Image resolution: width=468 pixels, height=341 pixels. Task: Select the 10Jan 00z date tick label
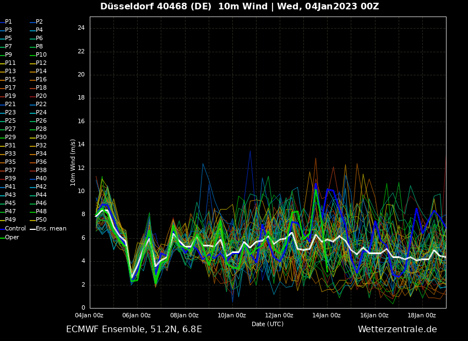232,315
